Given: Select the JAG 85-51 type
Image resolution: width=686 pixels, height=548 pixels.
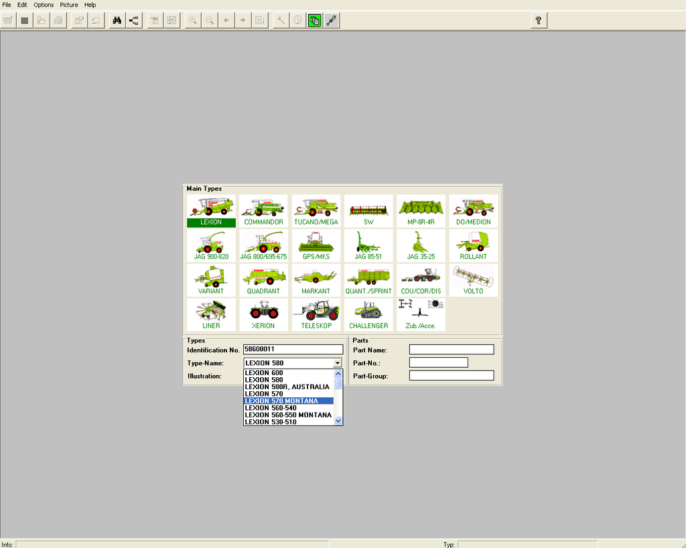Looking at the screenshot, I should coord(368,246).
